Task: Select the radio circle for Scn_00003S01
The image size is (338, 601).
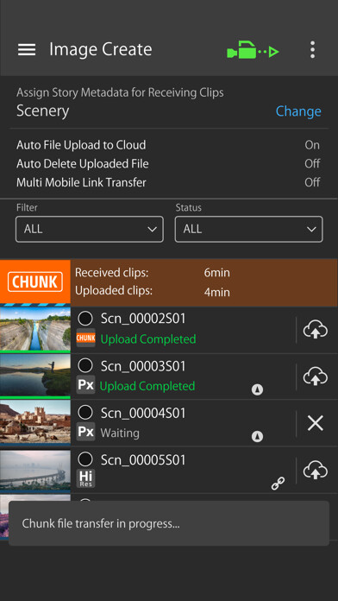Action: tap(85, 365)
